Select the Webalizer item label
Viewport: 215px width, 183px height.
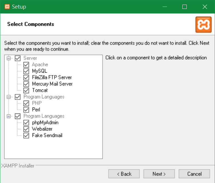point(42,129)
